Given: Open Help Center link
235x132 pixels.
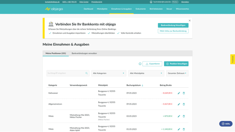Looking at the screenshot, I should pos(84,2).
